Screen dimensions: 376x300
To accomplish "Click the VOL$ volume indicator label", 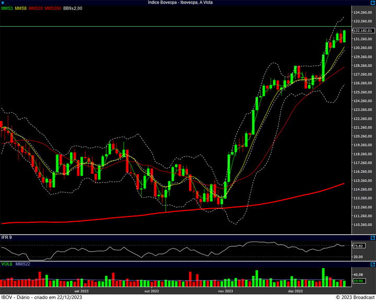I will 7,265.
